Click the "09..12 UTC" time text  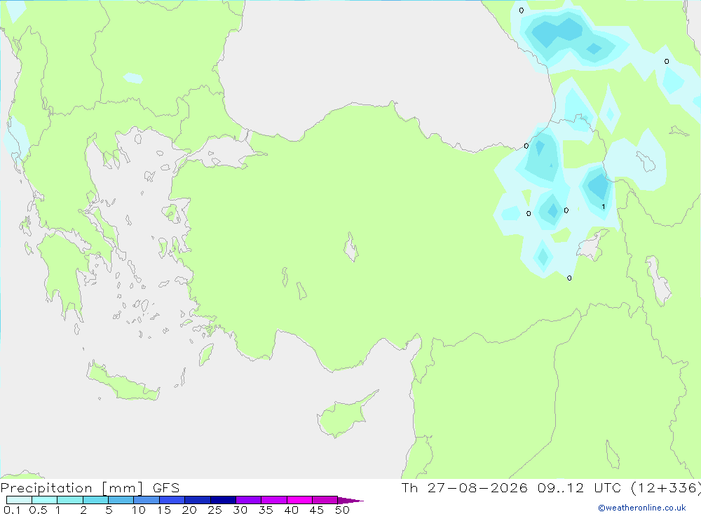tap(580, 487)
